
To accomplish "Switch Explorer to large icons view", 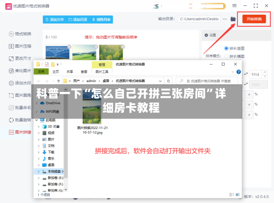I will pos(237,195).
